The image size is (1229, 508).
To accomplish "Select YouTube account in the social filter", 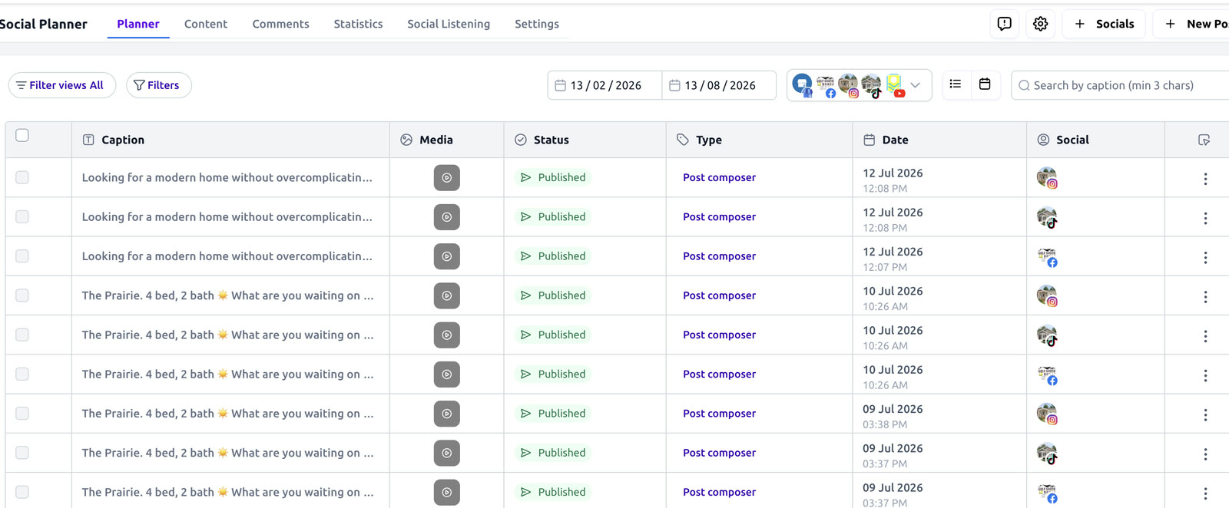I will pyautogui.click(x=894, y=85).
